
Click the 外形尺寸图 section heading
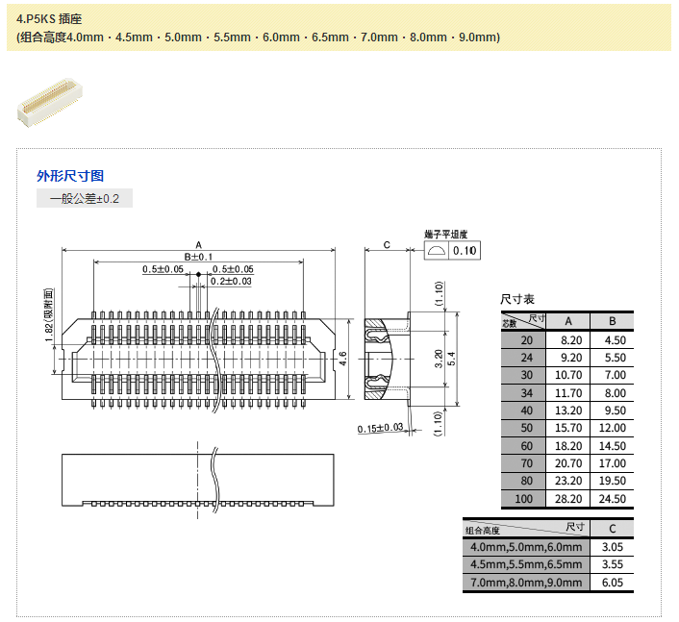(70, 176)
